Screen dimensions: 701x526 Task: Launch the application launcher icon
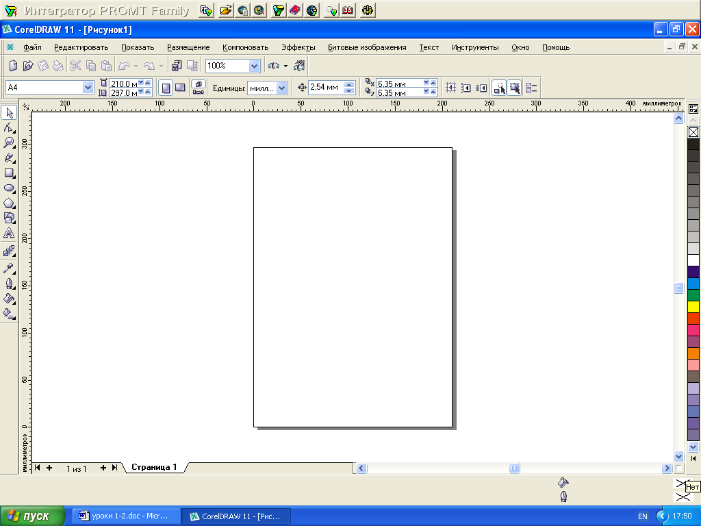click(274, 66)
